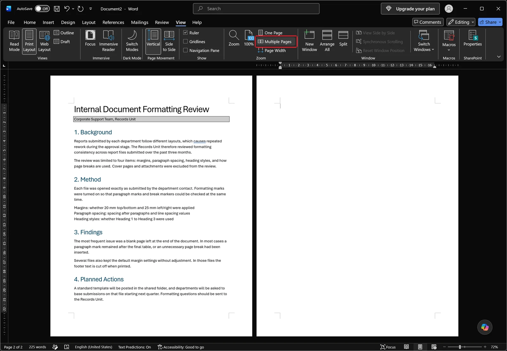Open the Copilot floating button
The height and width of the screenshot is (351, 507).
[485, 327]
